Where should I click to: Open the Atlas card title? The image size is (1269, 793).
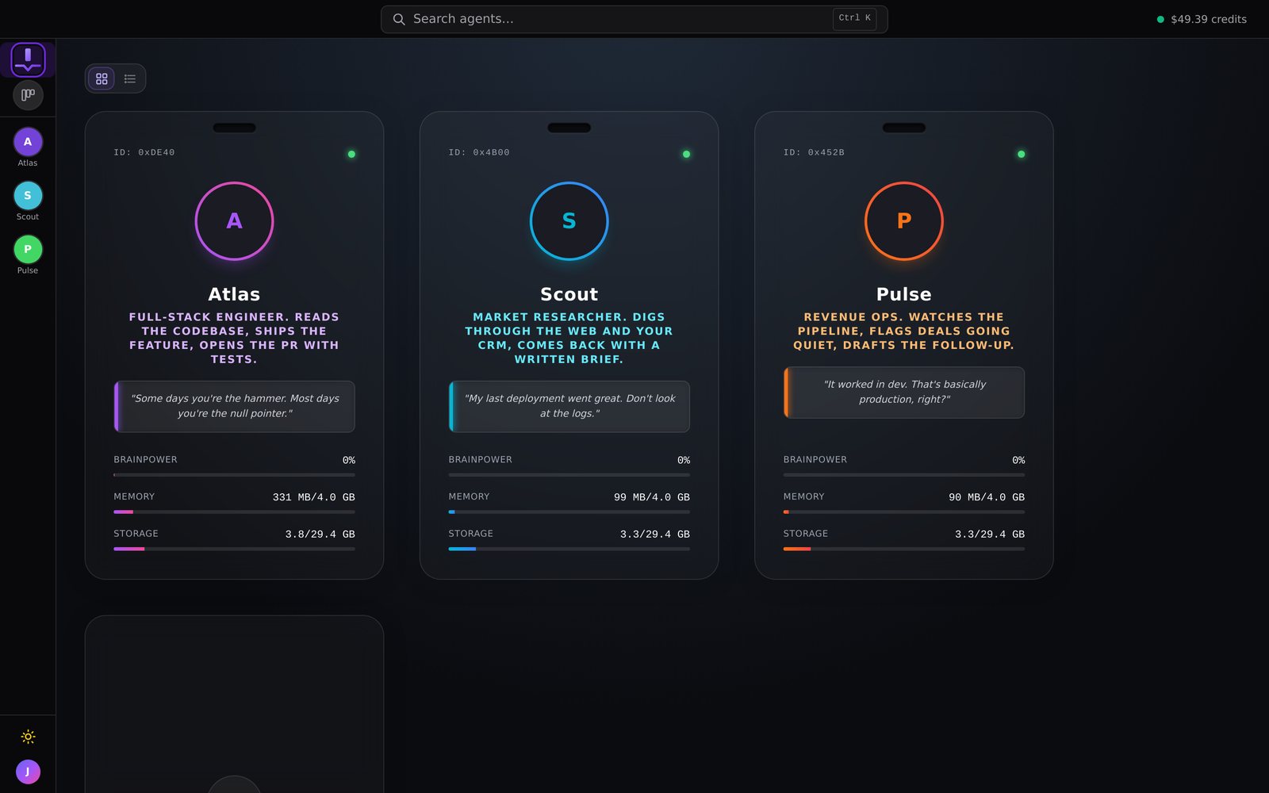tap(234, 294)
